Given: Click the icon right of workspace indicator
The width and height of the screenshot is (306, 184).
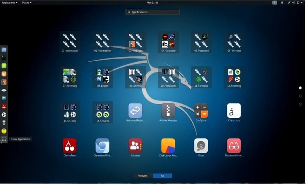Looking at the screenshot, I should pyautogui.click(x=282, y=3).
